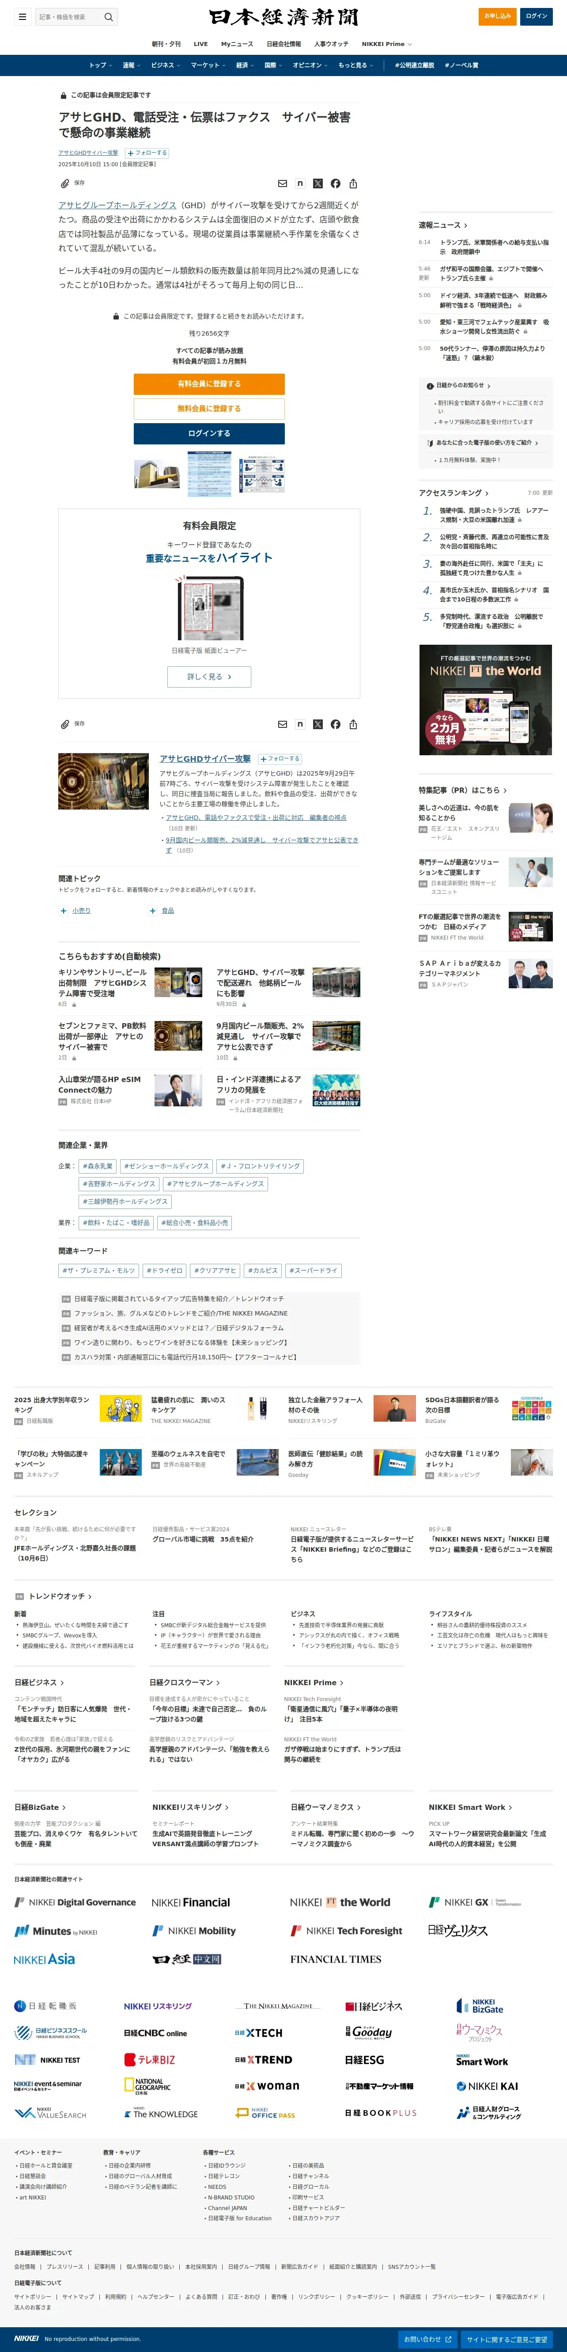Screen dimensions: 567x2352
Task: Click the orange お申し込み button
Action: pyautogui.click(x=498, y=16)
